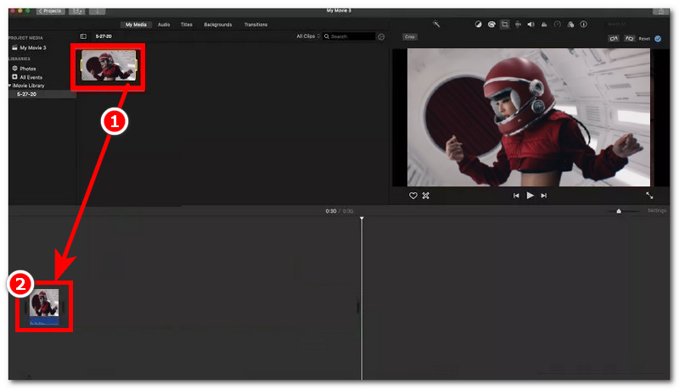The width and height of the screenshot is (679, 389).
Task: Click the Crop style button
Action: click(x=410, y=36)
